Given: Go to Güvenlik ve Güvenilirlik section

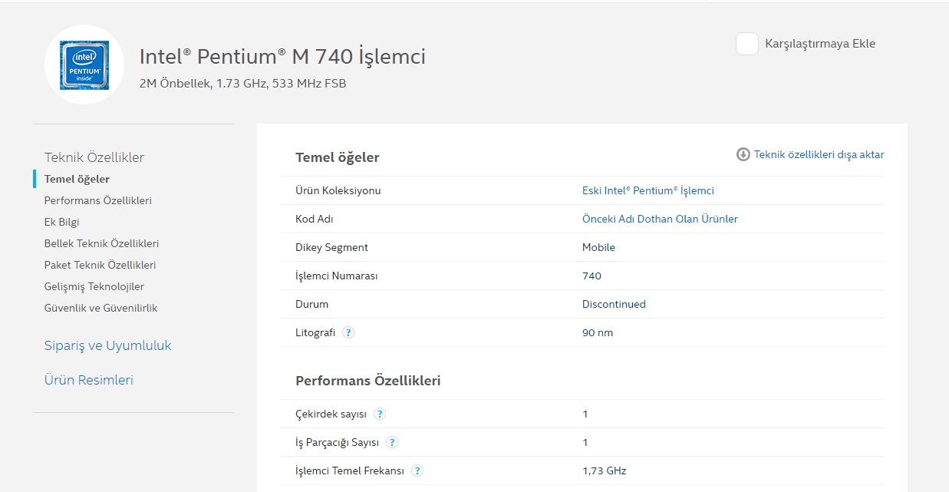Looking at the screenshot, I should click(x=101, y=308).
